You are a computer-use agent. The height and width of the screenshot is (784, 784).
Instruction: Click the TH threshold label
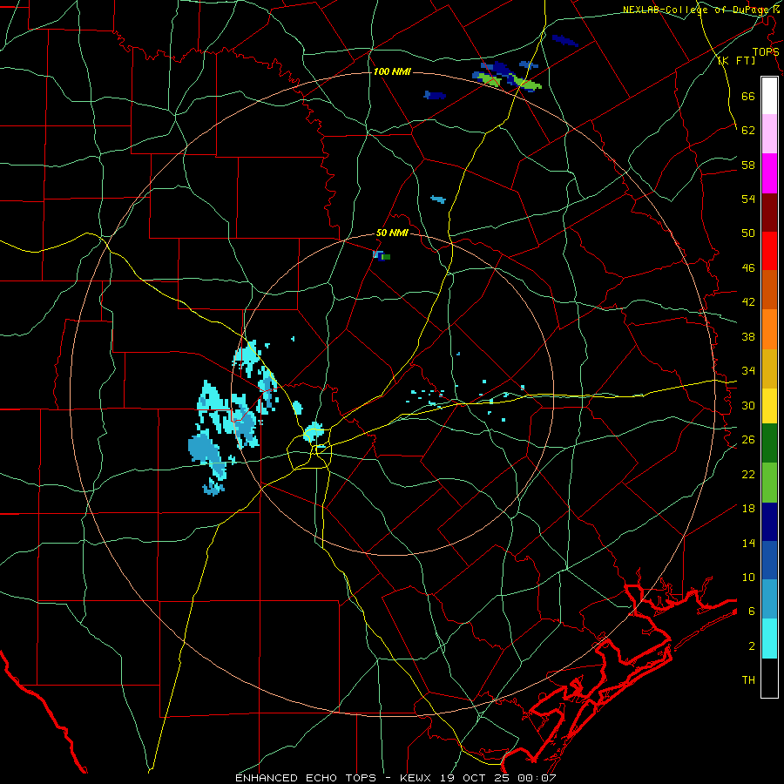[x=748, y=680]
